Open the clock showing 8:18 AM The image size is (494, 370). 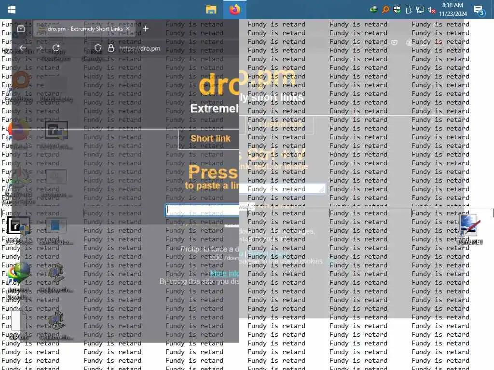(x=453, y=10)
